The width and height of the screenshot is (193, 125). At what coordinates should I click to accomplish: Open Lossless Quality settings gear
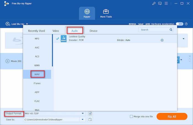(x=162, y=40)
